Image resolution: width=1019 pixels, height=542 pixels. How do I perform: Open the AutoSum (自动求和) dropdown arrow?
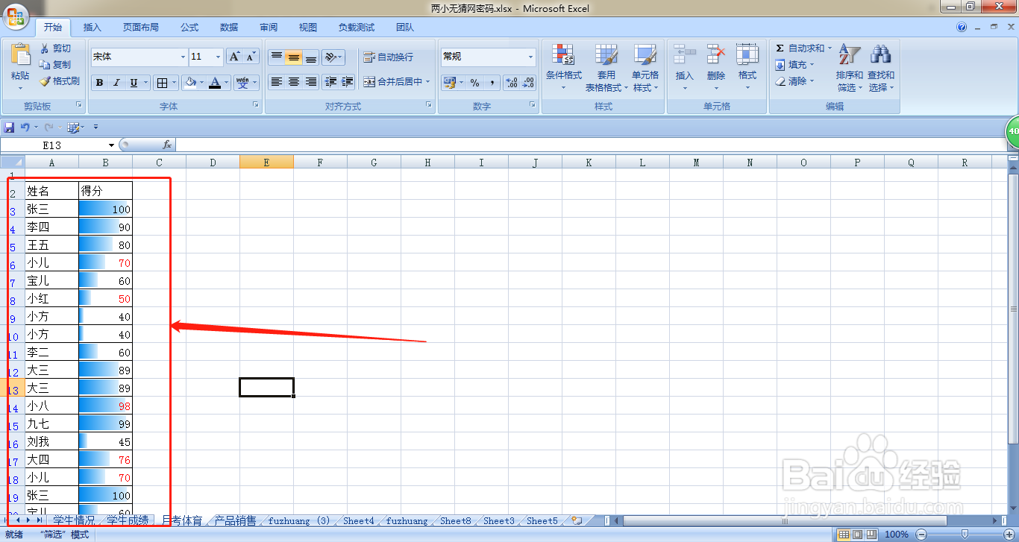[x=830, y=48]
